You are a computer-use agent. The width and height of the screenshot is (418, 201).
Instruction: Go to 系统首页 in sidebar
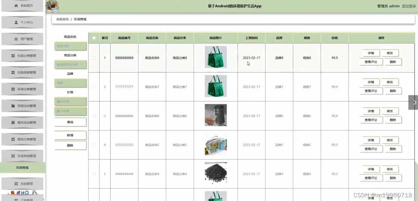[22, 6]
